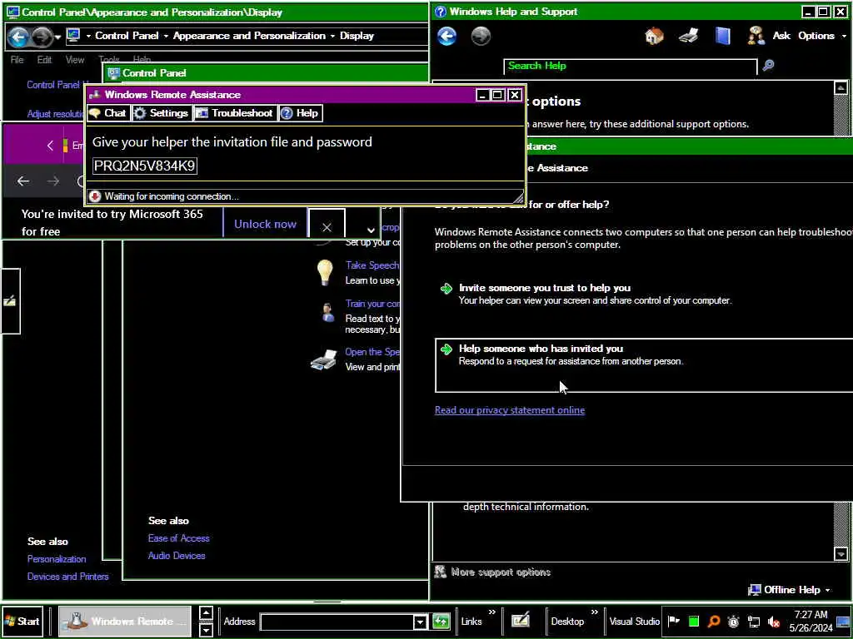Expand the Links toolbar chevron
Viewport: 853px width, 639px height.
pos(491,612)
